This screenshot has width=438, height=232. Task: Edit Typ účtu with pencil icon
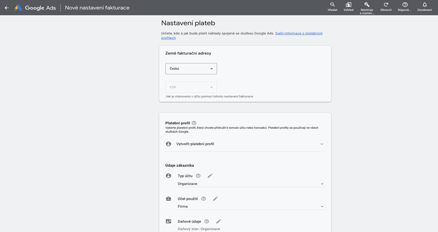[210, 176]
